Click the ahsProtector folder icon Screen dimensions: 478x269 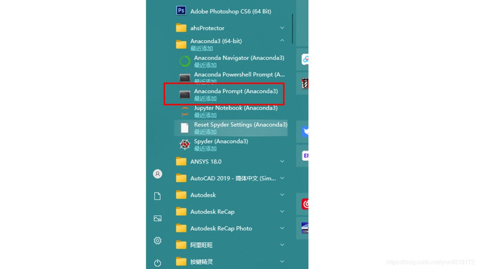point(181,28)
